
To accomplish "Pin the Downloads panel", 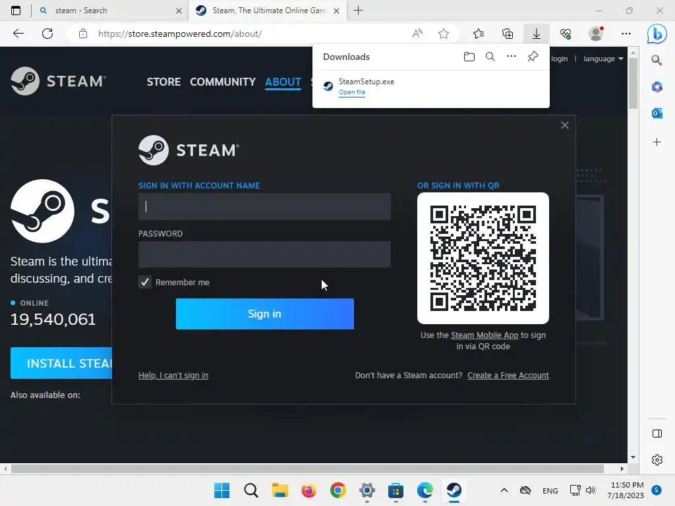I will [533, 57].
